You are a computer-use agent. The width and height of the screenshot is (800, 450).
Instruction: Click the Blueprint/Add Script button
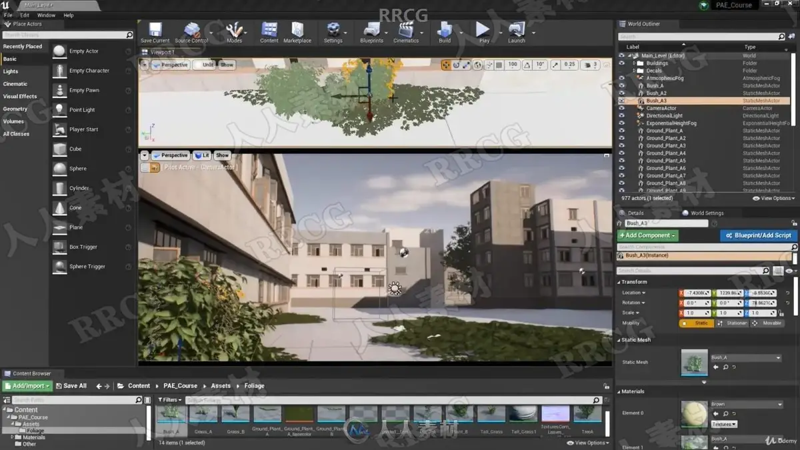tap(759, 235)
